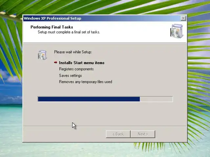Select 'Removes any temporary files used' line
The image size is (210, 157).
tap(86, 82)
